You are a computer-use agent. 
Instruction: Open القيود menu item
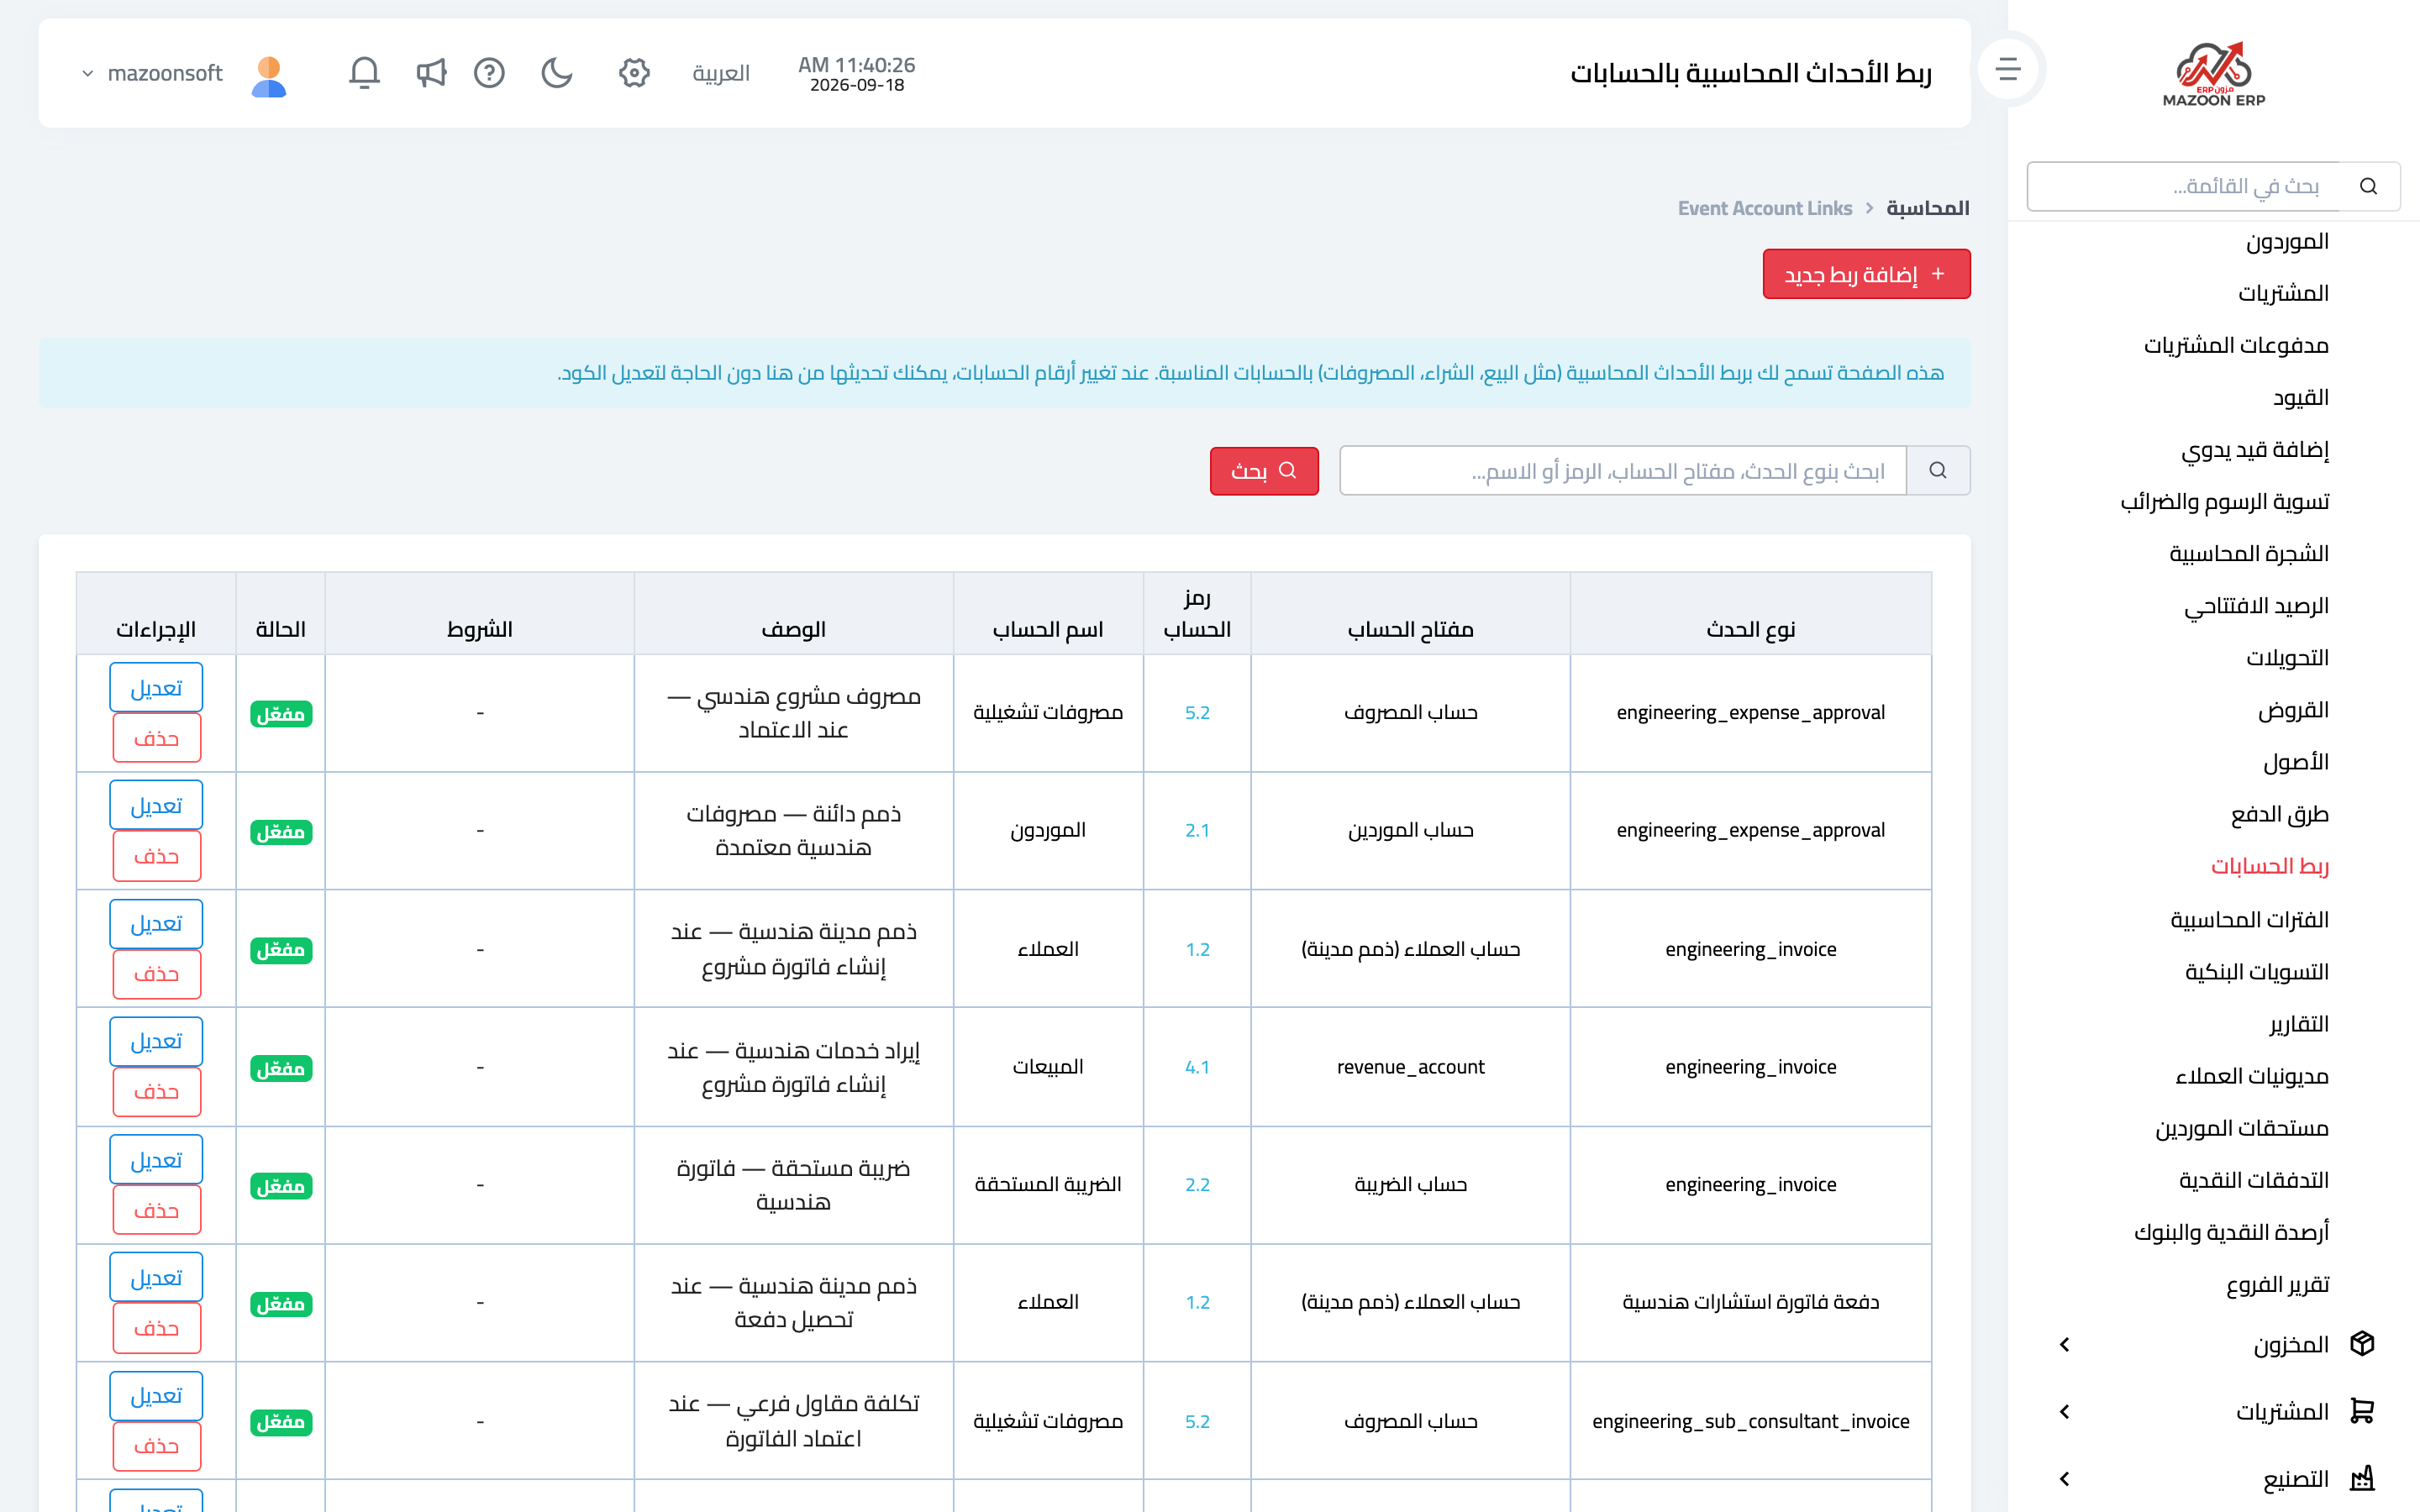(2300, 397)
